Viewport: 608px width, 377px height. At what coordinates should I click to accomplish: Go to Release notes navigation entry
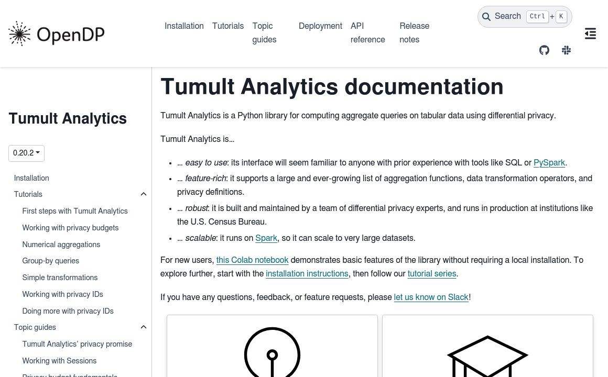pyautogui.click(x=414, y=33)
